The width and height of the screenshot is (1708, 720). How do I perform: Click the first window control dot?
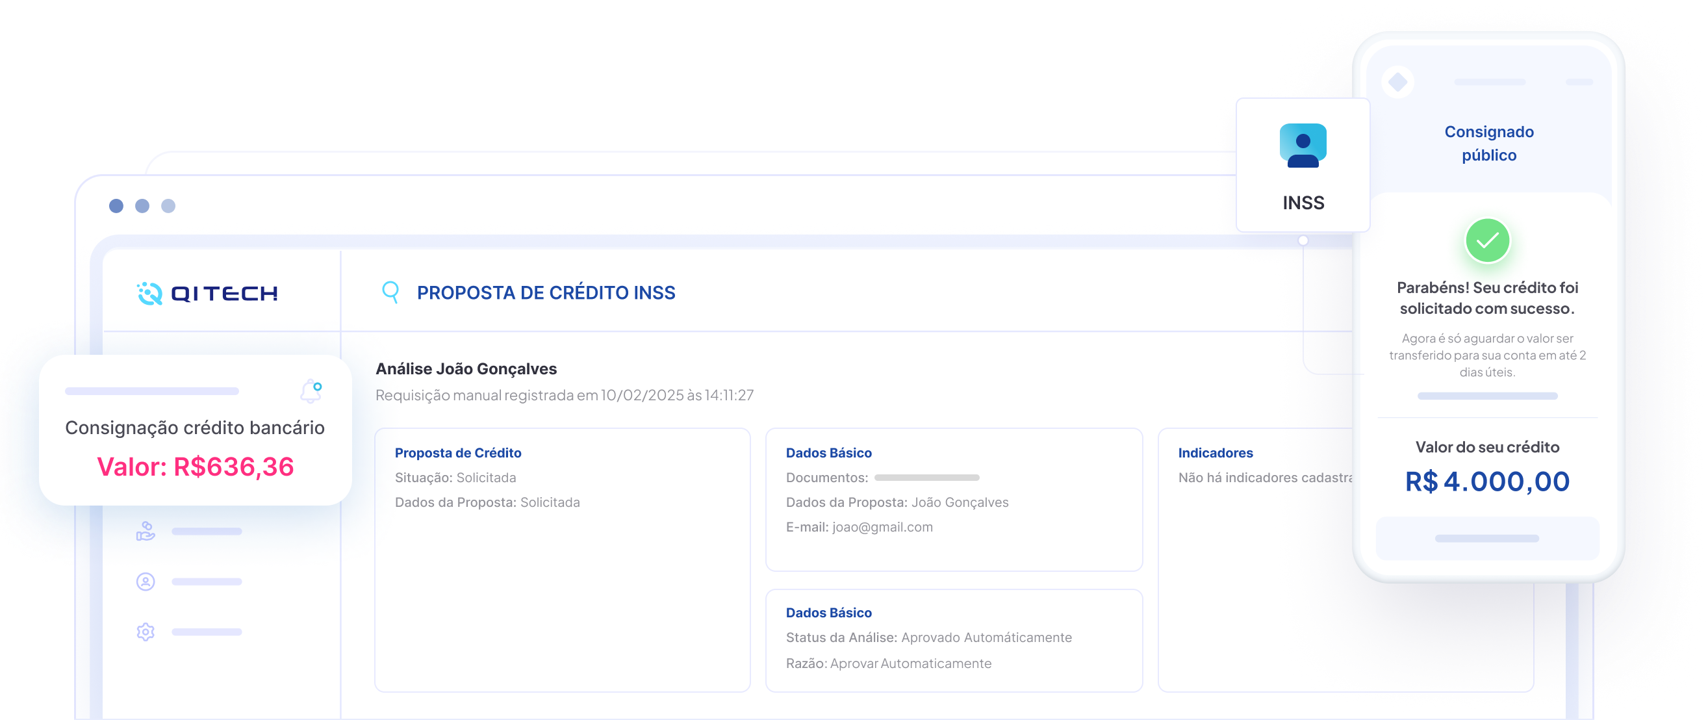point(116,206)
